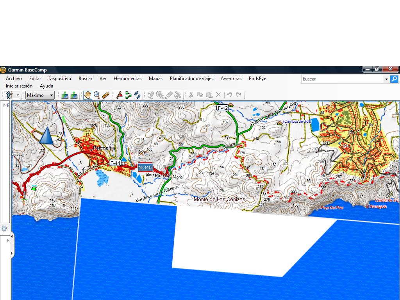Expand the activity profile dropdown arrow
Viewport: 400px width, 300px height.
click(x=18, y=95)
